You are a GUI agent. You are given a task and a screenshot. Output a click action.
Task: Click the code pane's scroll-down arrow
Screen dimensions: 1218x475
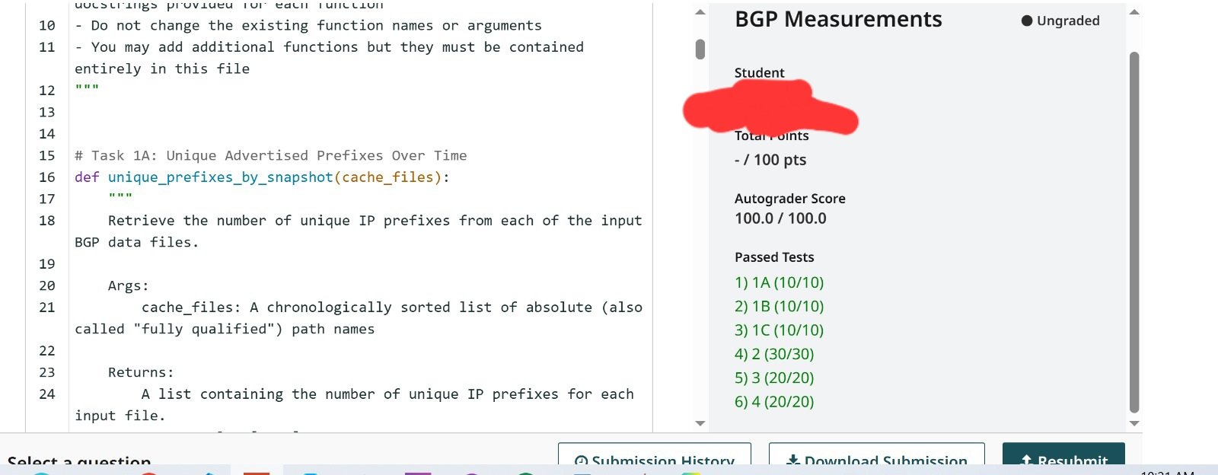(x=700, y=423)
